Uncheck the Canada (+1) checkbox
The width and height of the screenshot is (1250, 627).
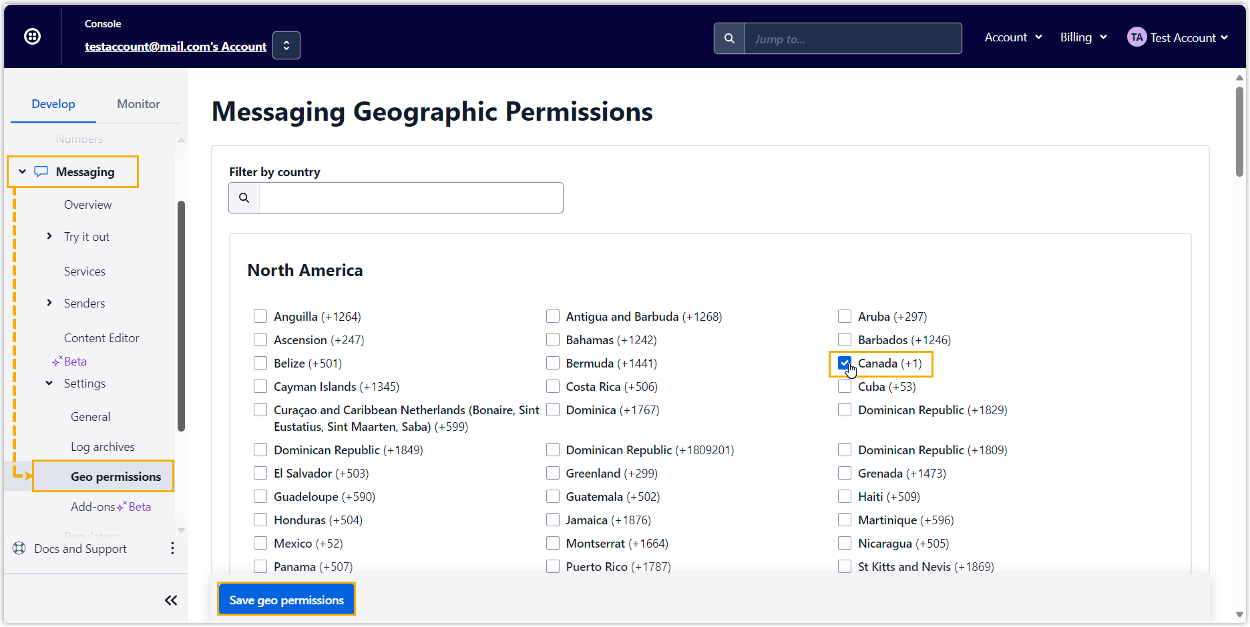click(845, 364)
